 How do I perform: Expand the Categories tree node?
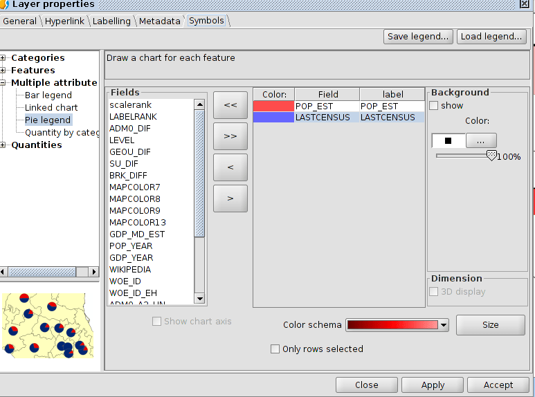(3, 58)
